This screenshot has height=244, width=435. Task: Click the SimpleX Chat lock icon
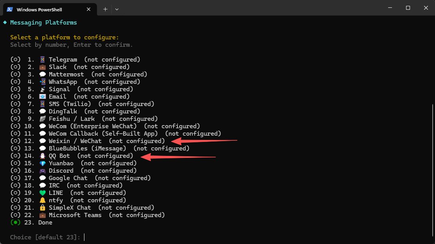[x=43, y=208]
